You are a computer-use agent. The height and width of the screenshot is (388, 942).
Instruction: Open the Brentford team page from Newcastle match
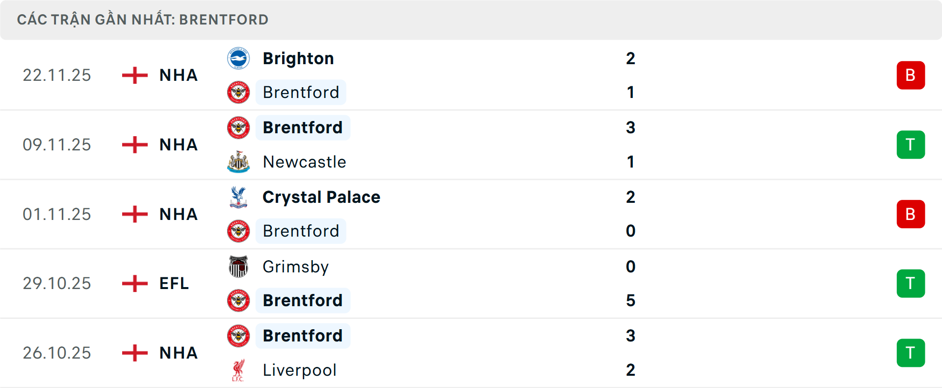coord(302,127)
